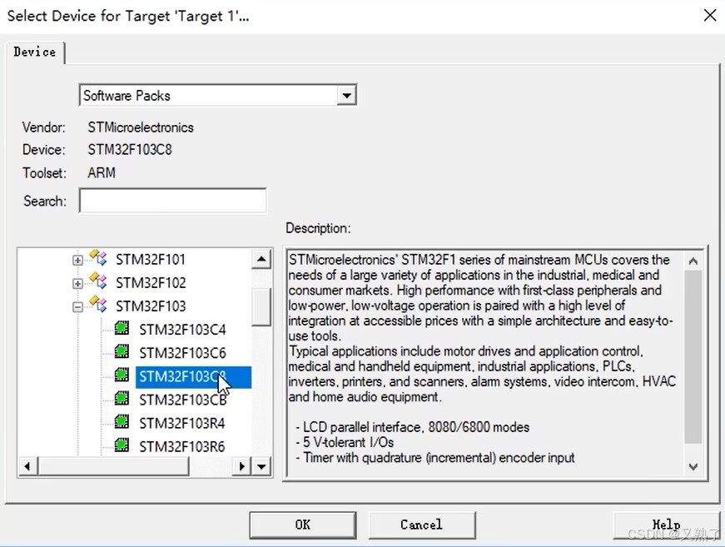725x547 pixels.
Task: Click the STM32F103 family icon
Action: pos(98,304)
